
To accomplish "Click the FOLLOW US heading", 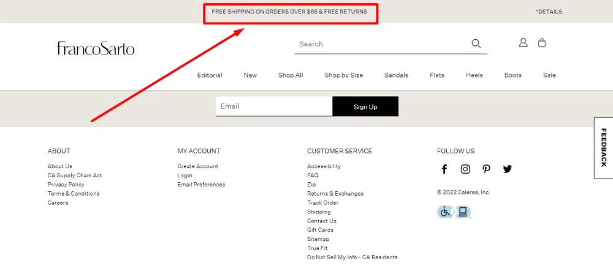I will 456,151.
